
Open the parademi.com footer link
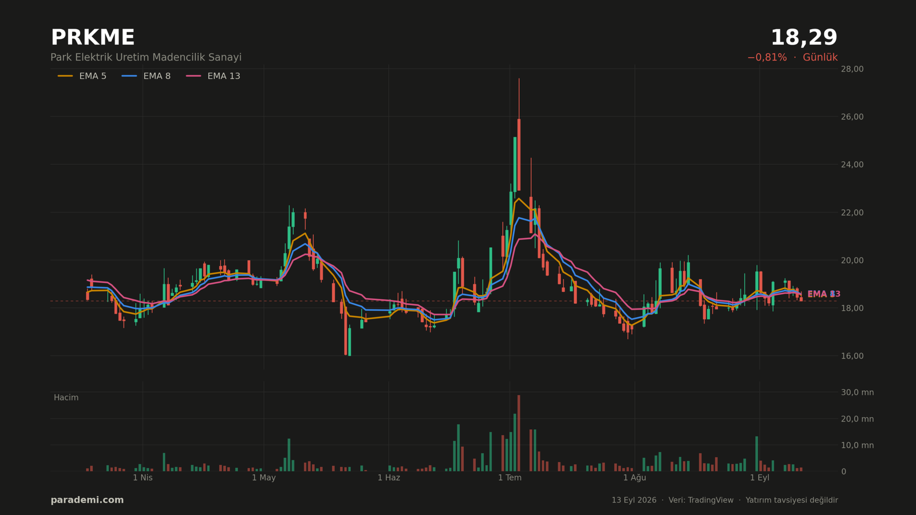[87, 500]
